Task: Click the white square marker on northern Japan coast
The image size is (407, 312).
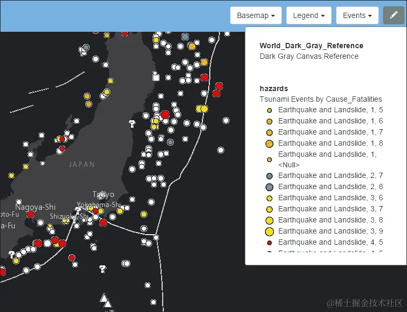Action: click(x=156, y=77)
